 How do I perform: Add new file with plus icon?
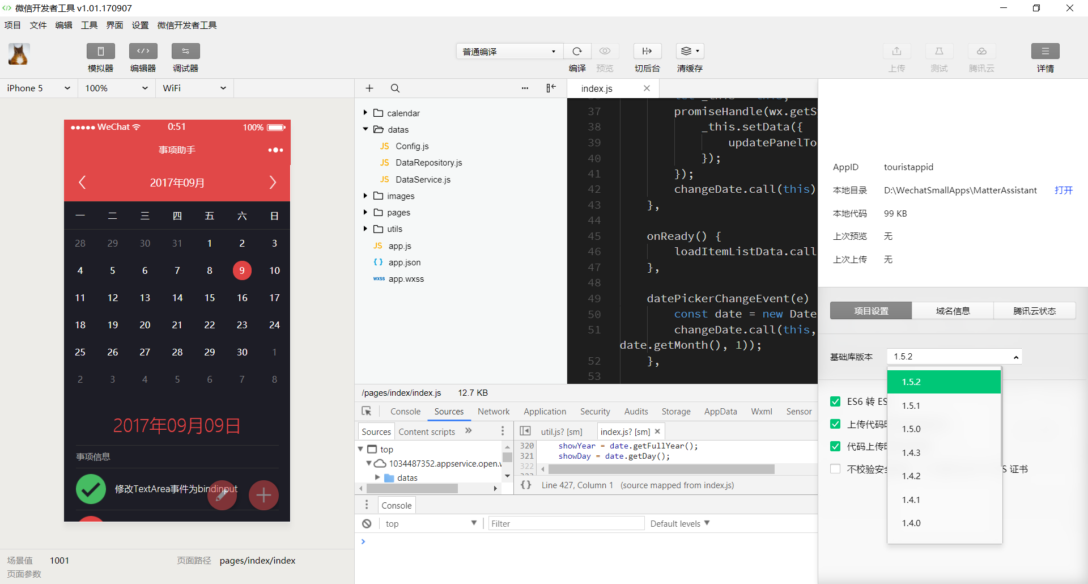369,88
